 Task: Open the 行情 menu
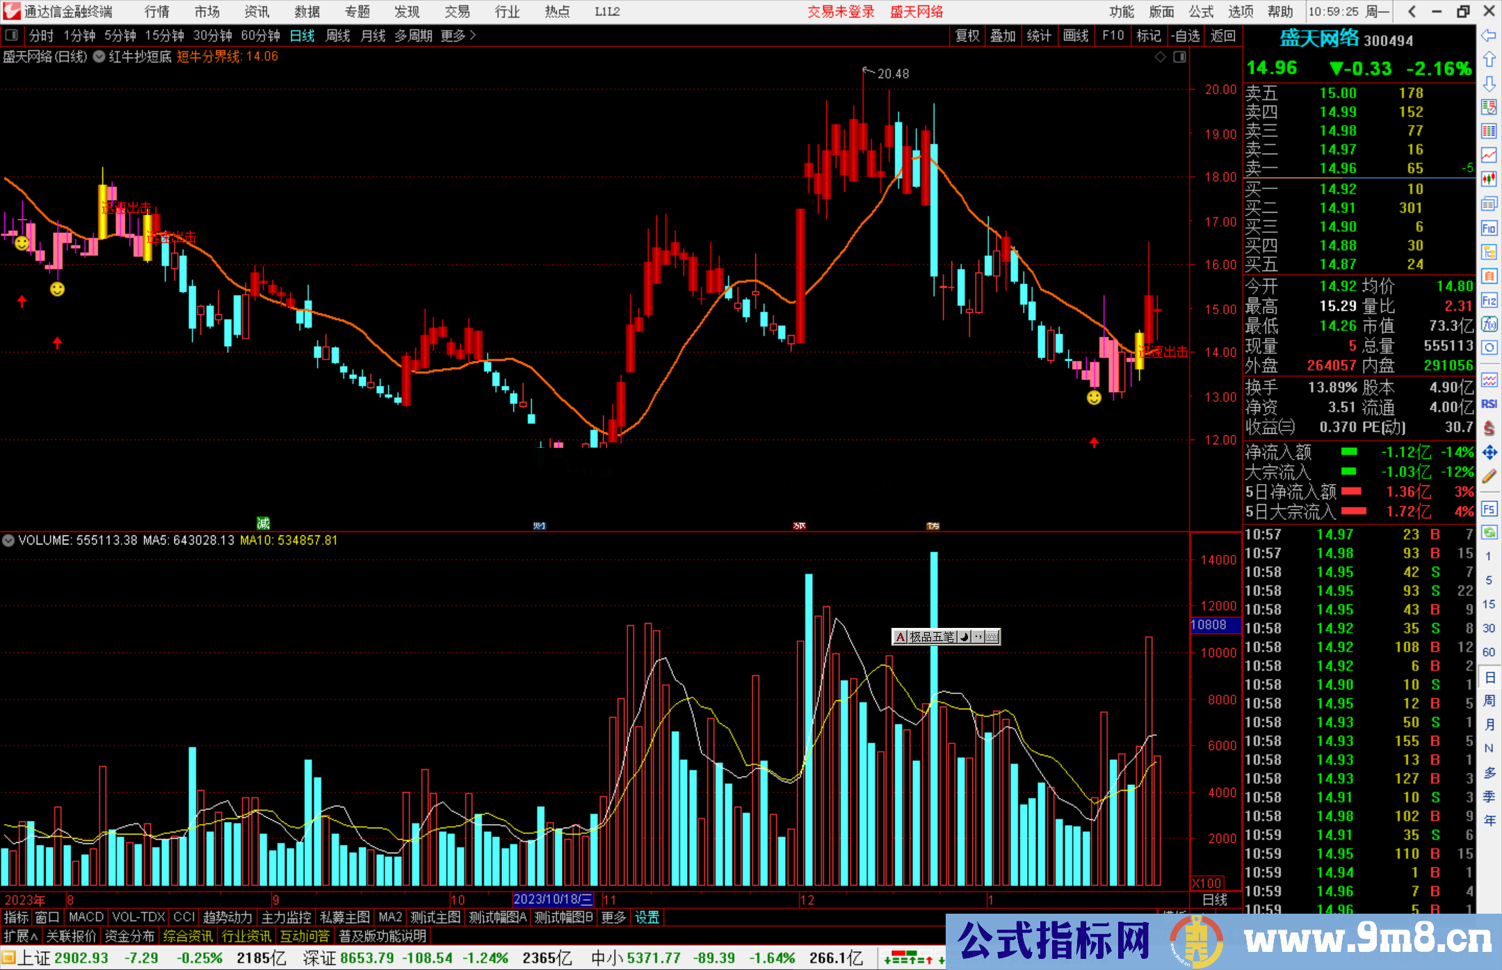157,11
